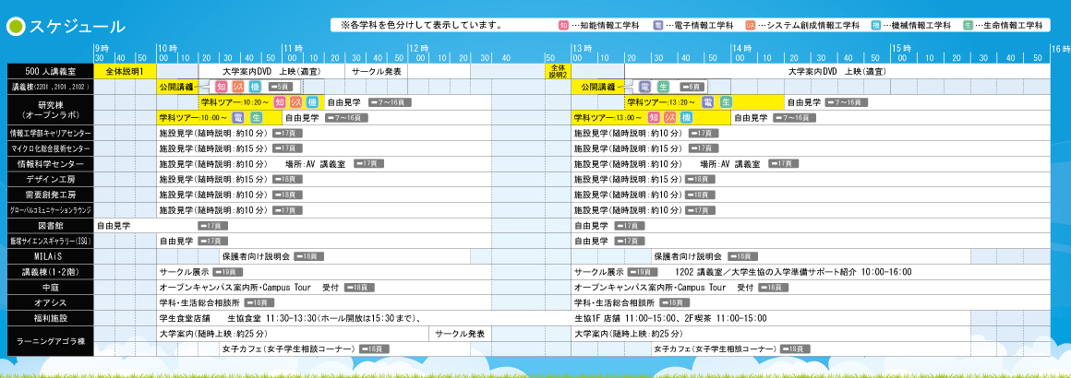Click the 研究棟(オープンラボ) row label
Viewport: 1071px width, 378px height.
point(49,110)
